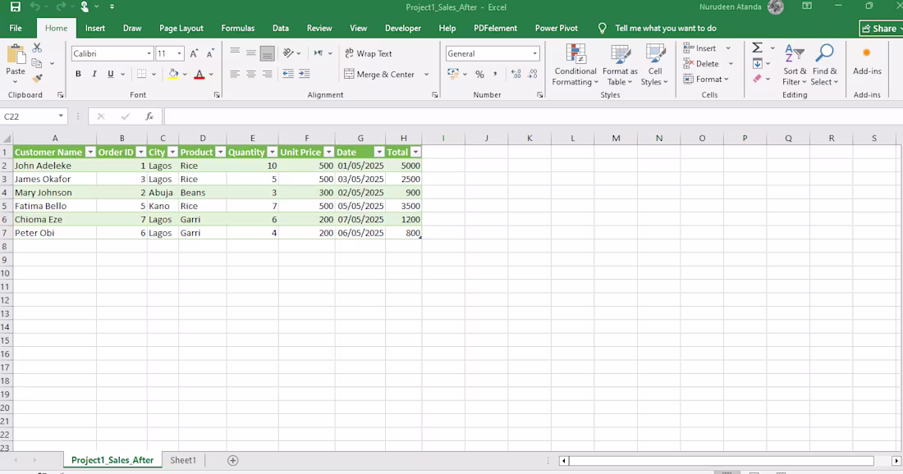Viewport: 903px width, 474px height.
Task: Increase font size with larger A icon
Action: coord(194,53)
